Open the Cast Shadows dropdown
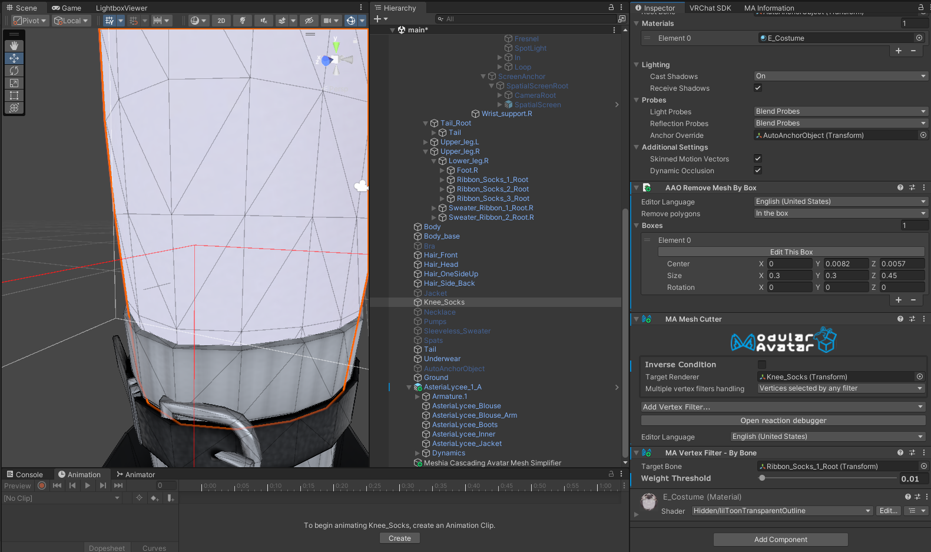Viewport: 931px width, 552px height. (x=840, y=76)
